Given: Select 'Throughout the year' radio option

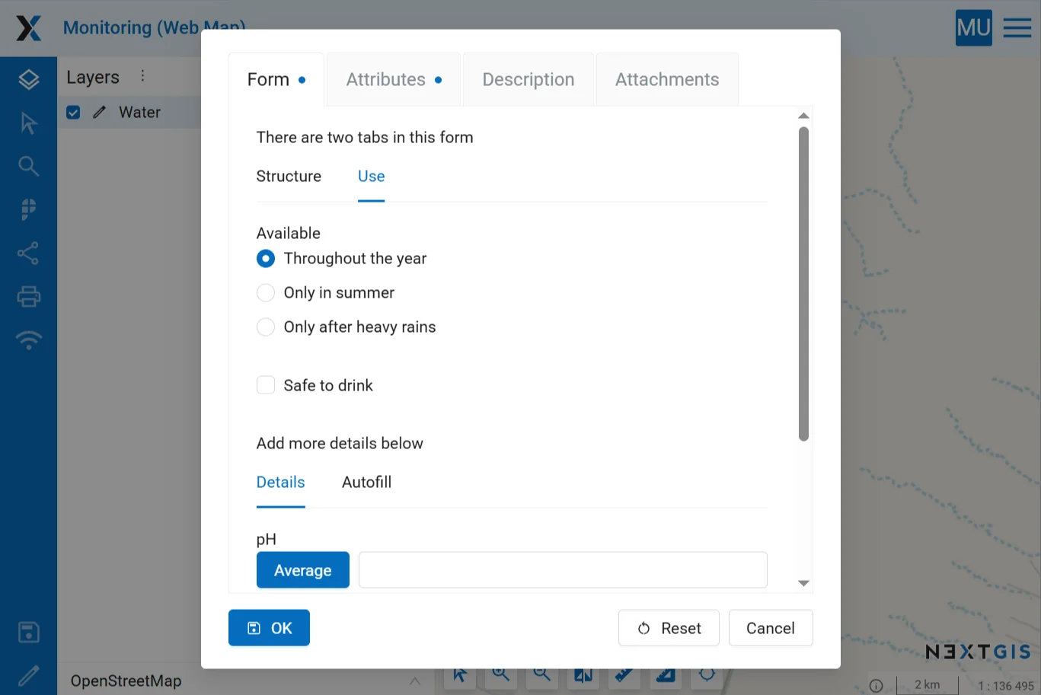Looking at the screenshot, I should click(x=265, y=259).
